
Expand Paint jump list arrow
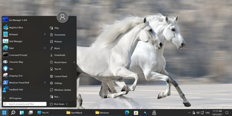pos(45,48)
